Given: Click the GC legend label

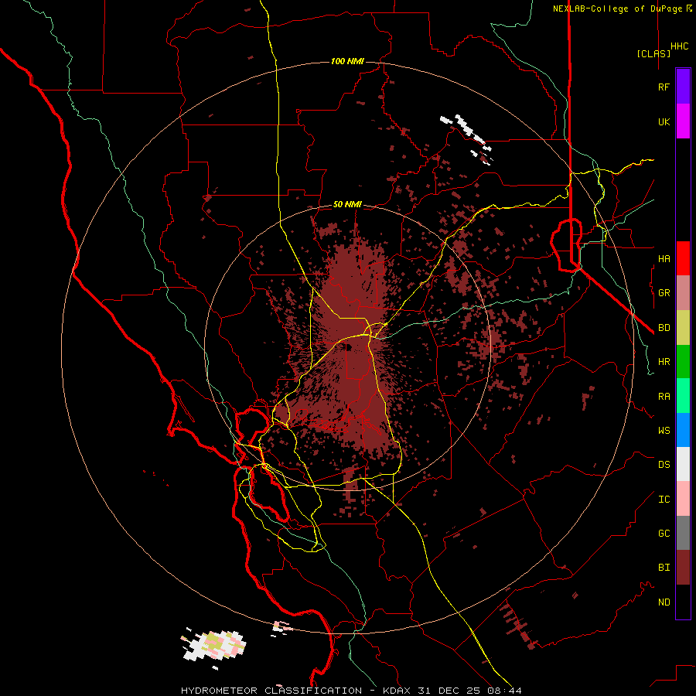Looking at the screenshot, I should [x=664, y=534].
